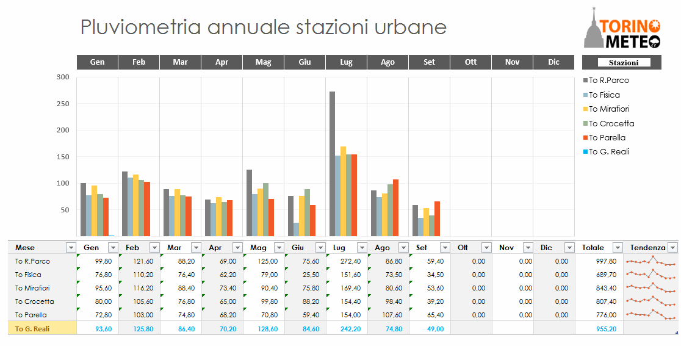Click the To R.Parco trend sparkline
The width and height of the screenshot is (681, 346).
pos(652,261)
